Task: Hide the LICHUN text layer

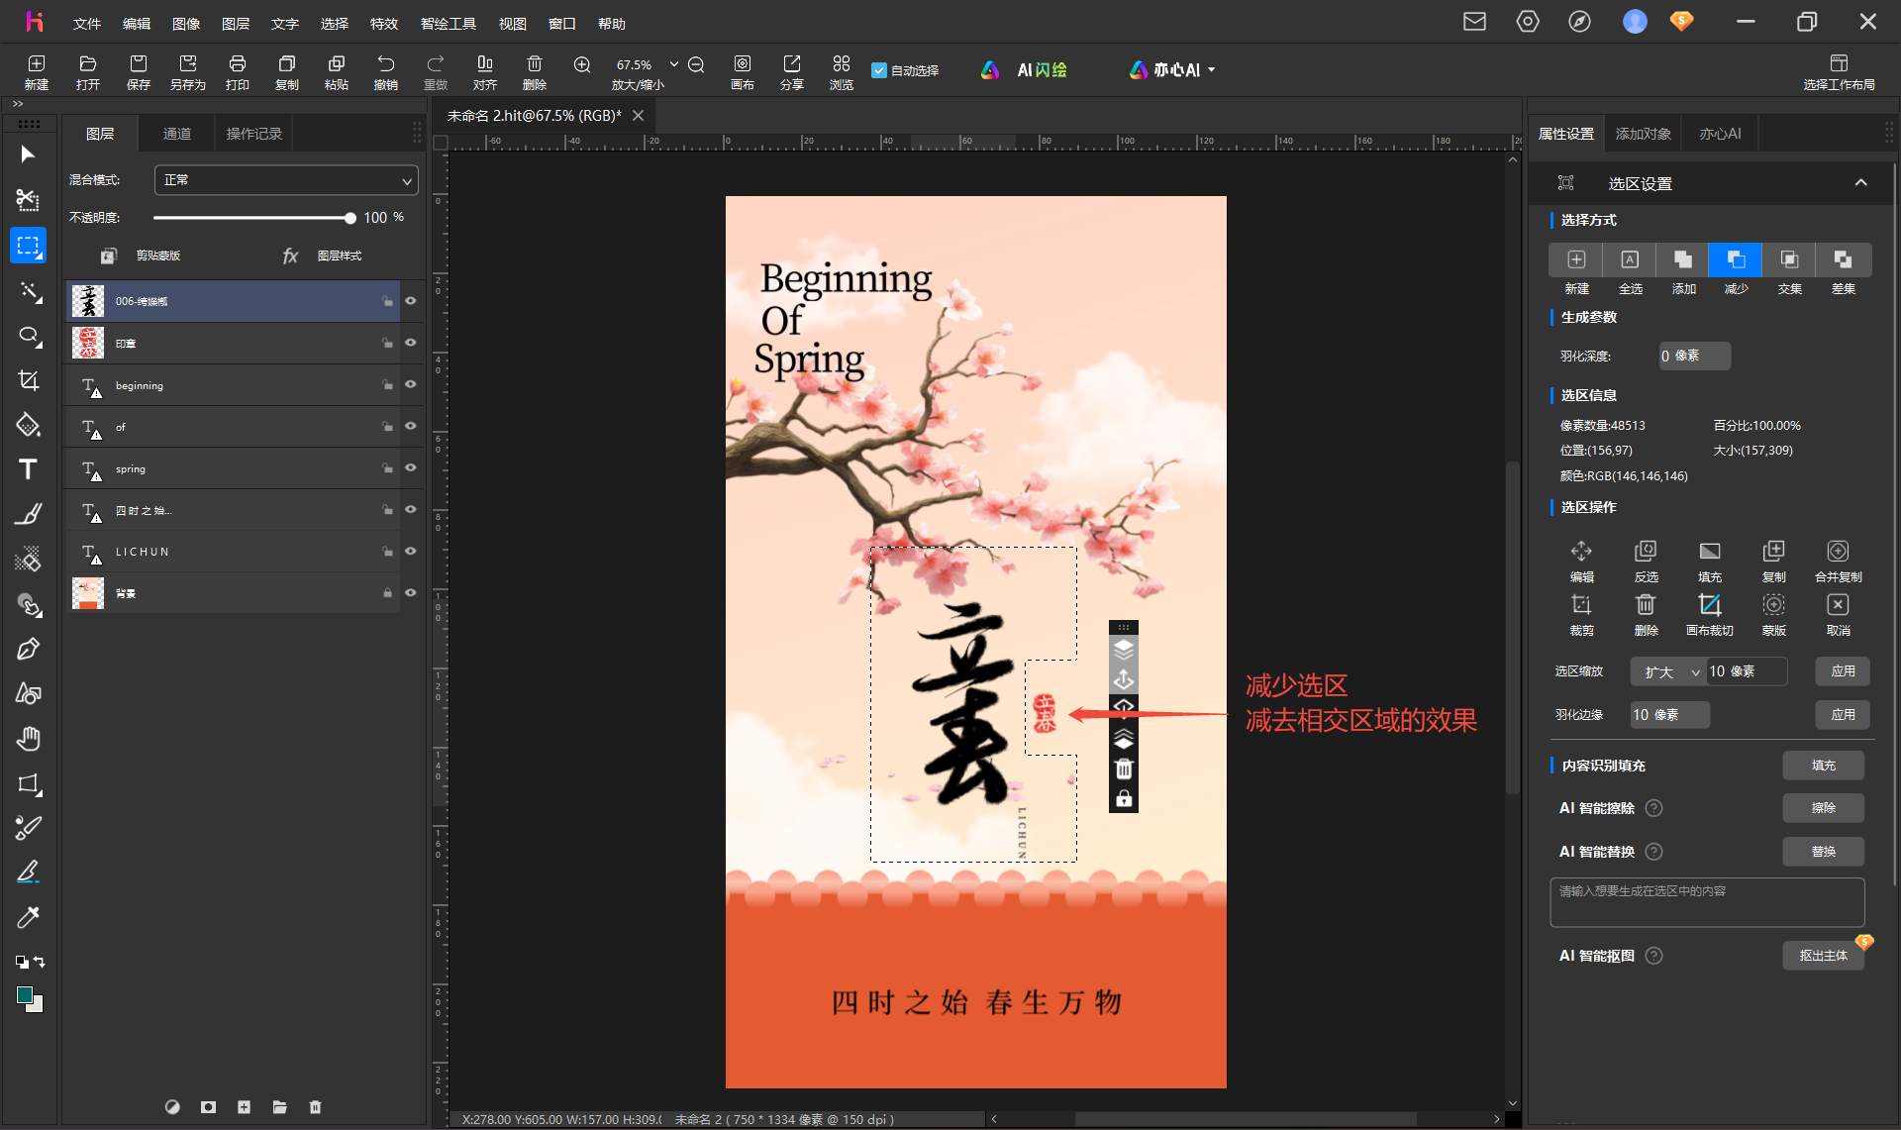Action: tap(410, 551)
